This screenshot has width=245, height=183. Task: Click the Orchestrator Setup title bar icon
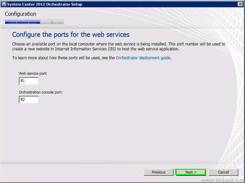4,4
